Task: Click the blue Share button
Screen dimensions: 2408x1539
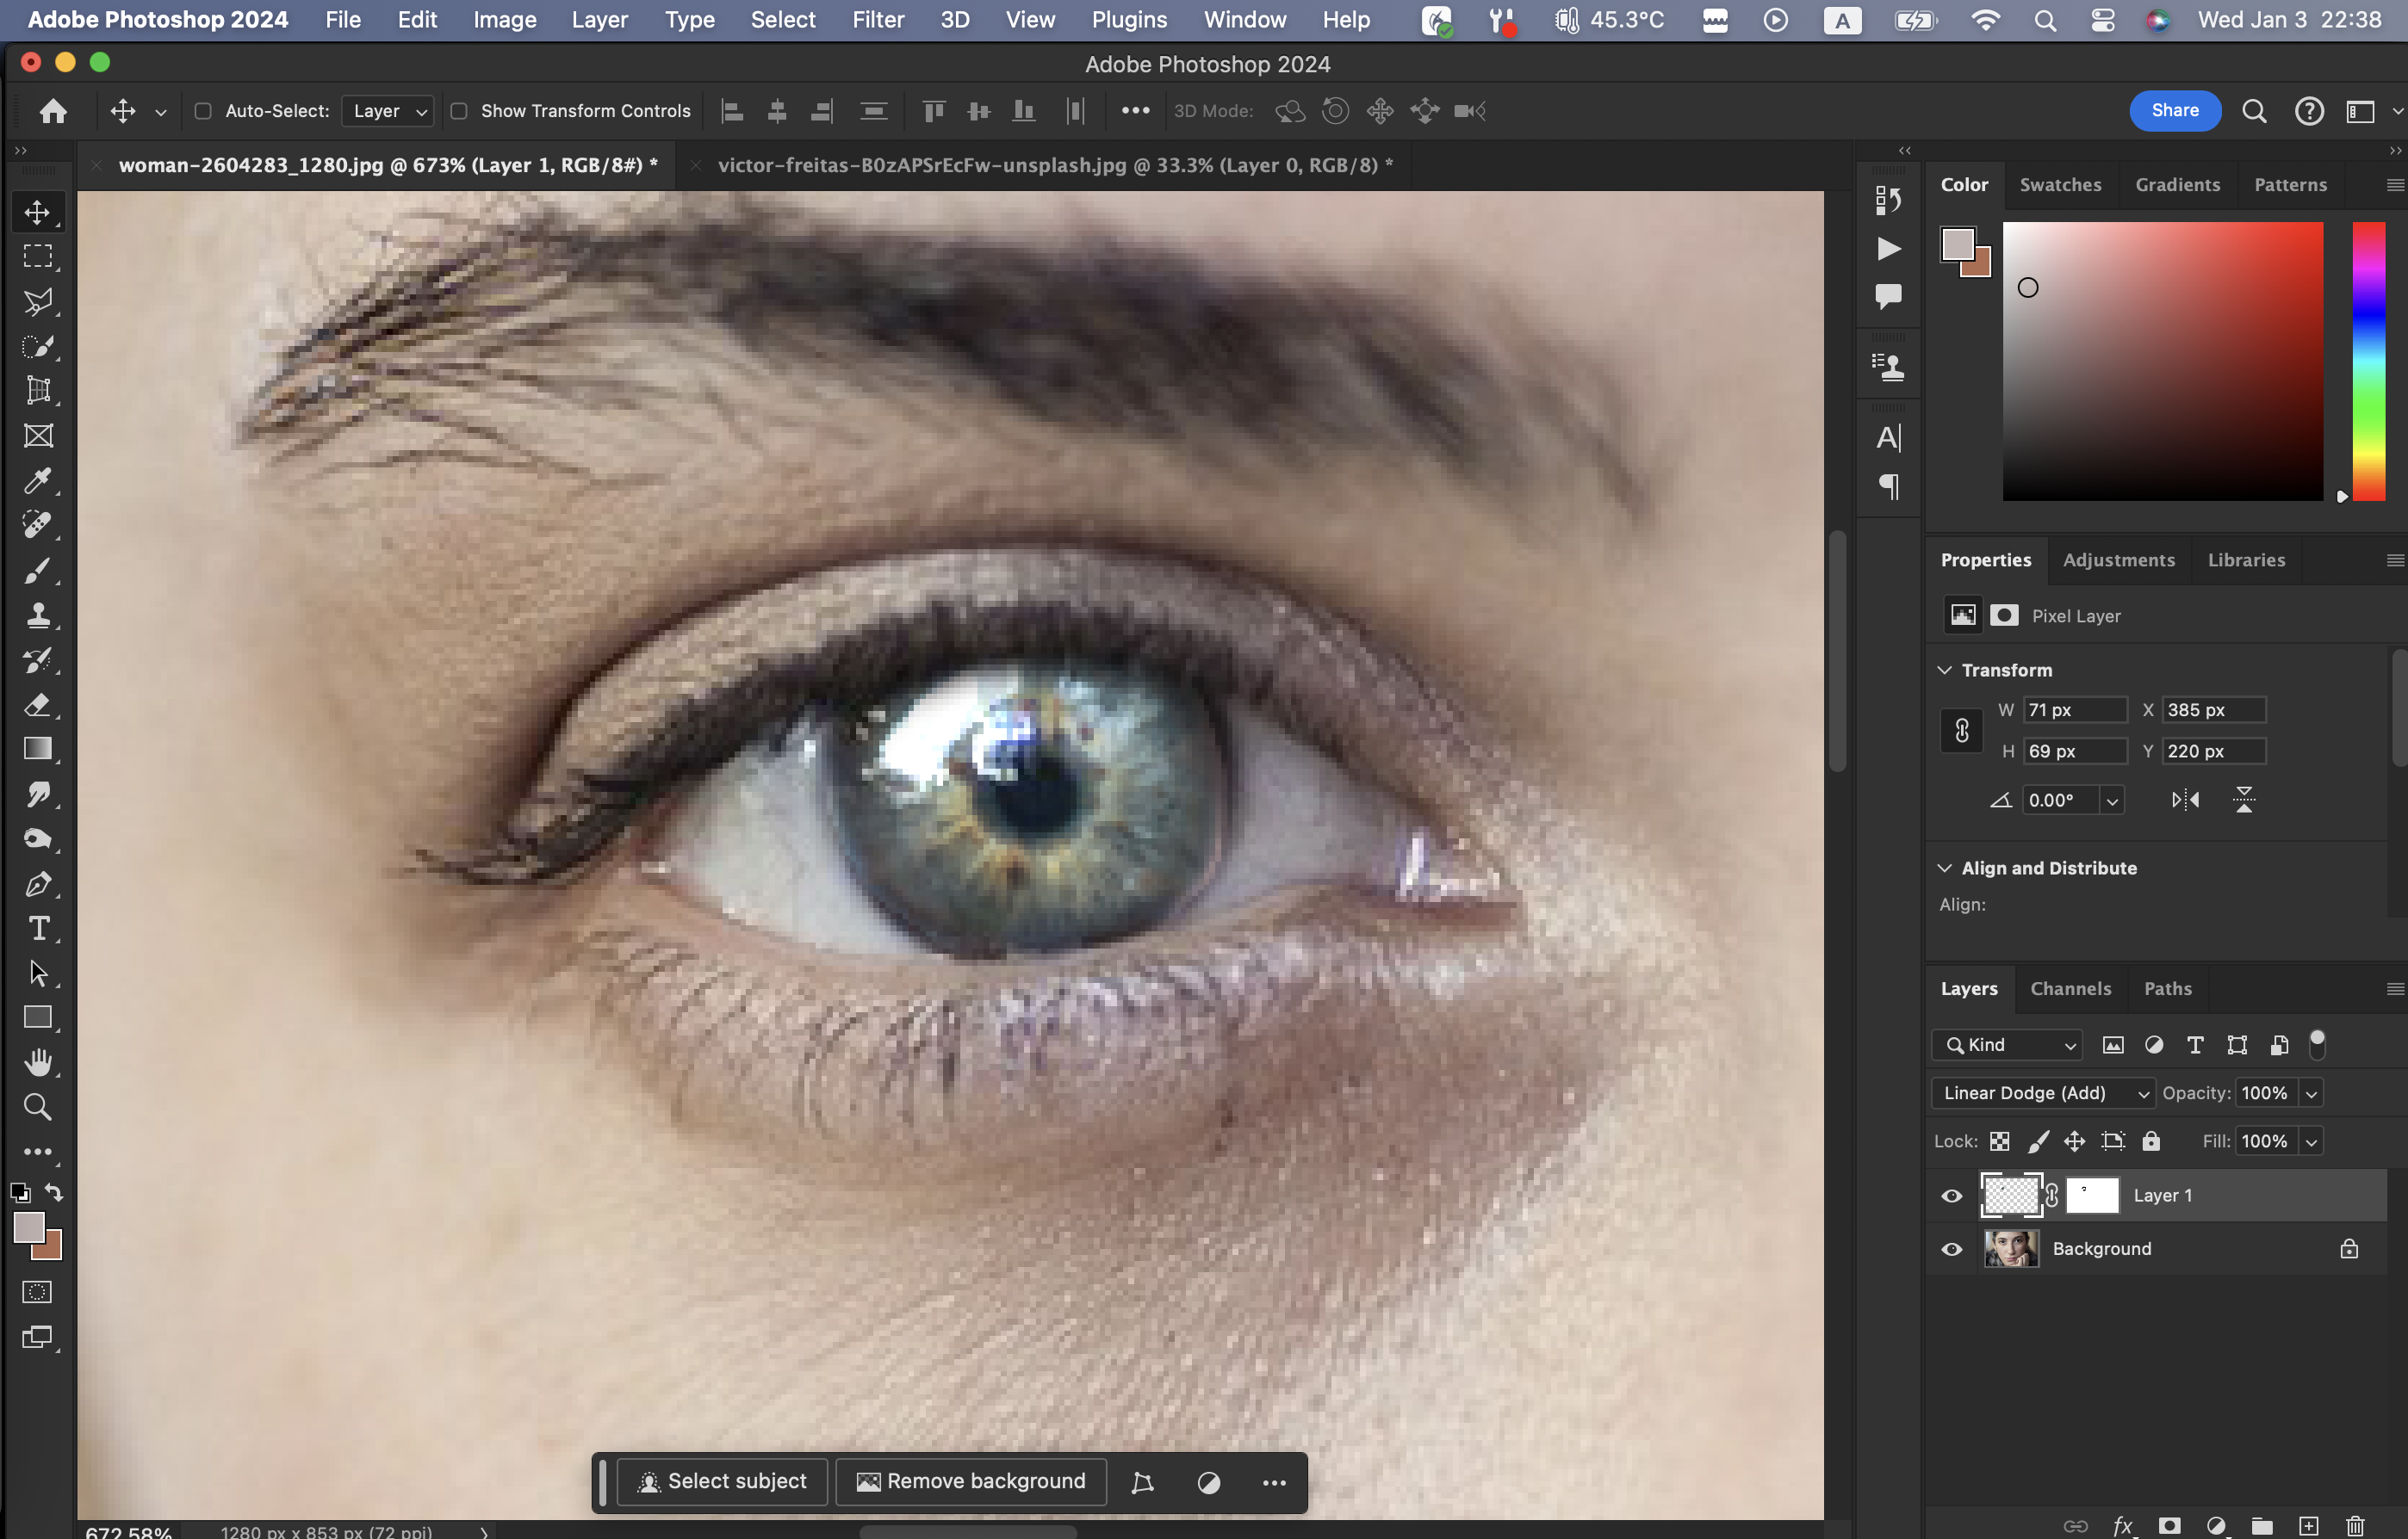Action: pyautogui.click(x=2174, y=111)
